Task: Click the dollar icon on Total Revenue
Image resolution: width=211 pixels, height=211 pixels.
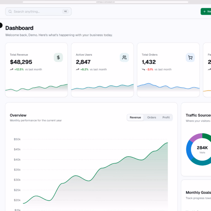Action: pos(58,57)
